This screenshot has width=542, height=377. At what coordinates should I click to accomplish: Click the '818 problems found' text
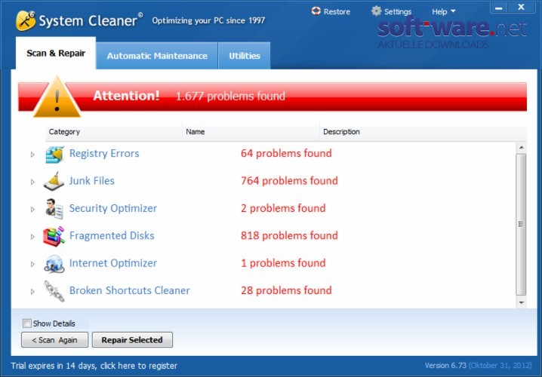(x=289, y=235)
